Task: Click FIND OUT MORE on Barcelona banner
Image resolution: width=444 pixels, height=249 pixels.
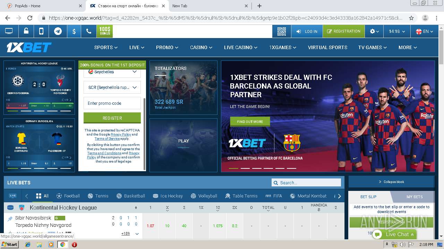Action: coord(250,122)
